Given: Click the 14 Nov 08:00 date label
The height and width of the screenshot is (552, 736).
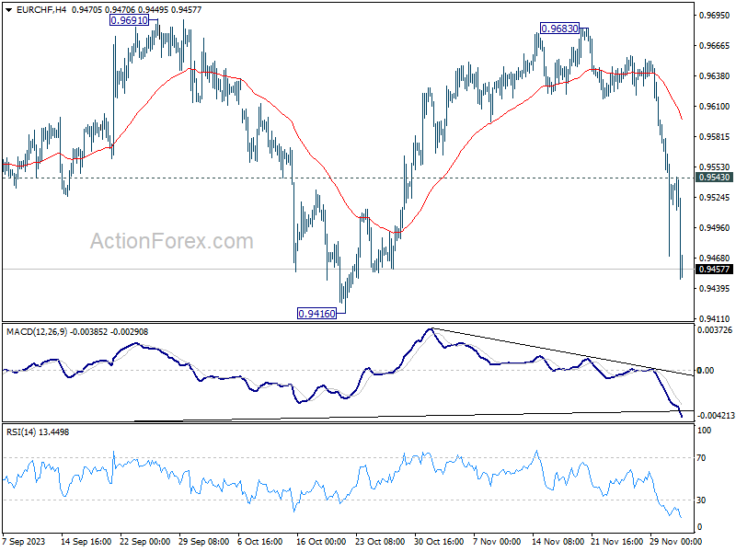Looking at the screenshot, I should pos(557,542).
